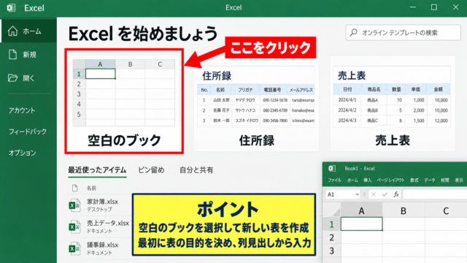Viewport: 467px width, 263px height.
Task: Open アカウント in the sidebar
Action: point(22,110)
